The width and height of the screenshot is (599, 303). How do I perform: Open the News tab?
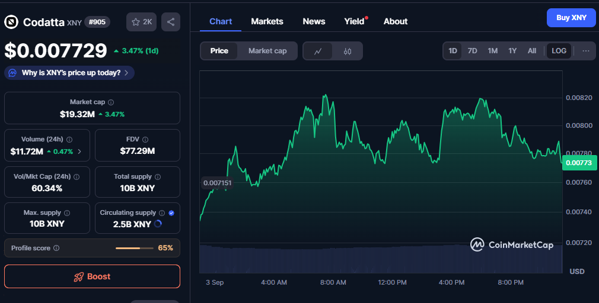click(314, 21)
